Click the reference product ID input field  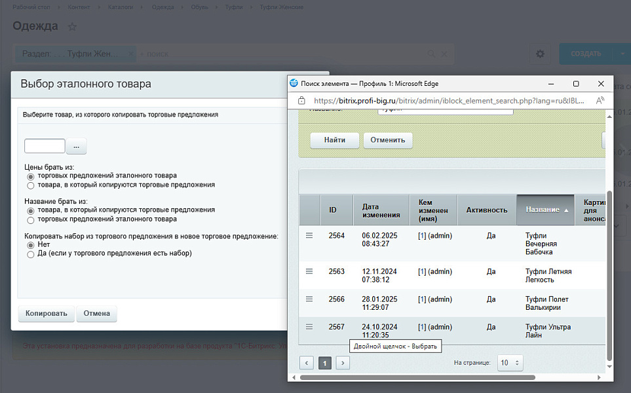pos(45,146)
